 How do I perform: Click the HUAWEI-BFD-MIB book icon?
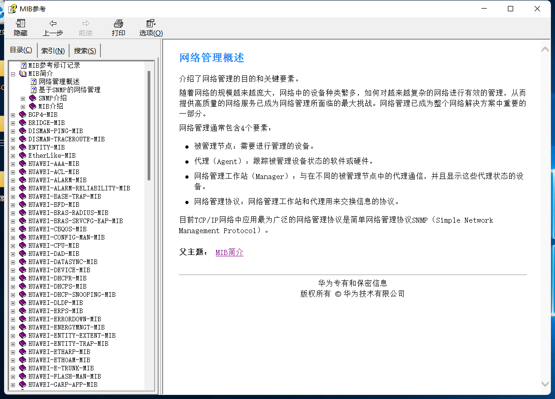[x=23, y=204]
